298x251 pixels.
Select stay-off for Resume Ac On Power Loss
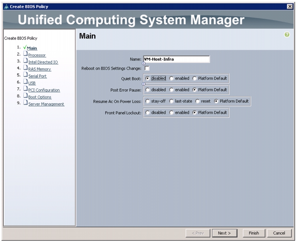(147, 101)
